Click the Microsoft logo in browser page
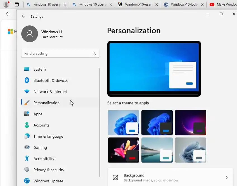 [10, 32]
